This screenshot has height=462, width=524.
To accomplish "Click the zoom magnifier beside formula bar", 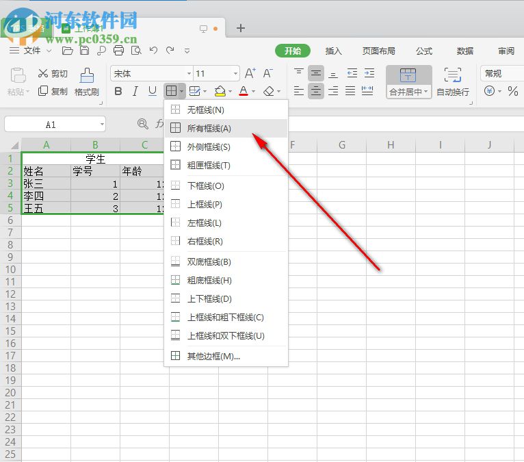I will pyautogui.click(x=143, y=124).
